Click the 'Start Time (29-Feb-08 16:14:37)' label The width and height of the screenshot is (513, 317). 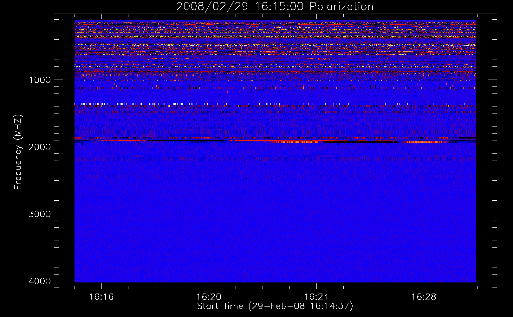(275, 306)
